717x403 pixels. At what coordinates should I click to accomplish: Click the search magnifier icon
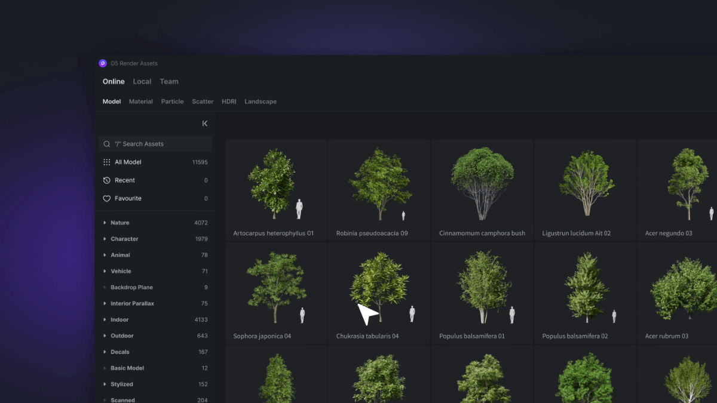click(x=106, y=144)
